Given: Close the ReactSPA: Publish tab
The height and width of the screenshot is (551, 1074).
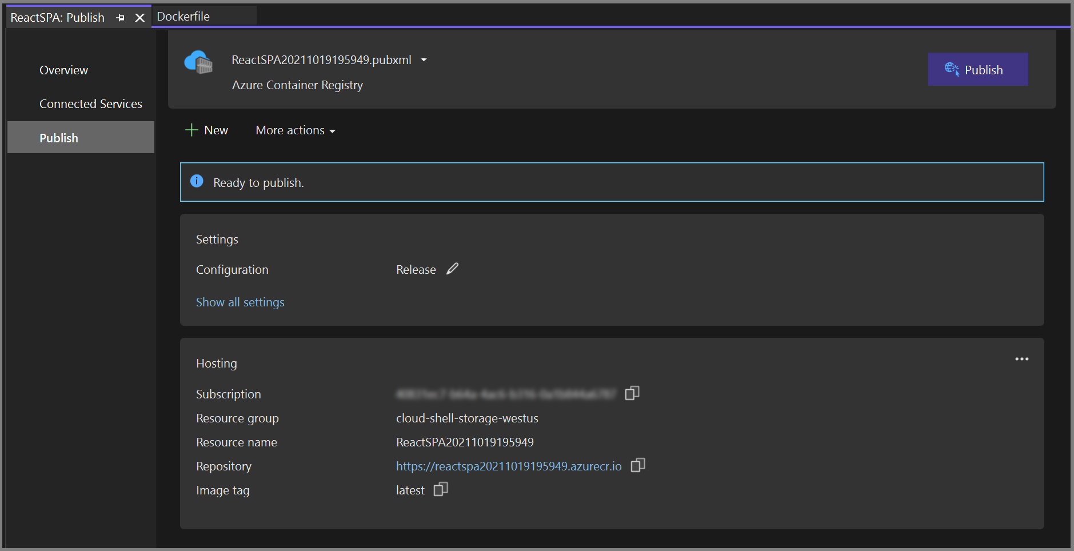Looking at the screenshot, I should click(139, 18).
